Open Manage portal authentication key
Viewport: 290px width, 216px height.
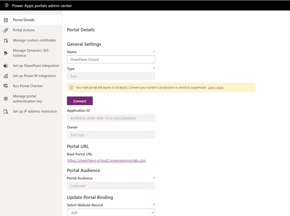tap(31, 99)
